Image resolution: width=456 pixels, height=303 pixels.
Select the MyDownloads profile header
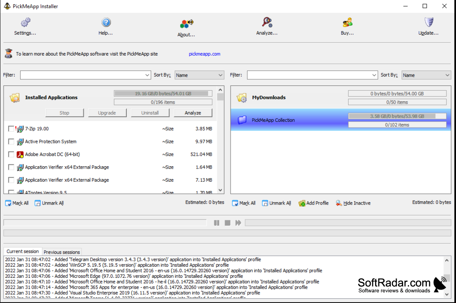[341, 97]
